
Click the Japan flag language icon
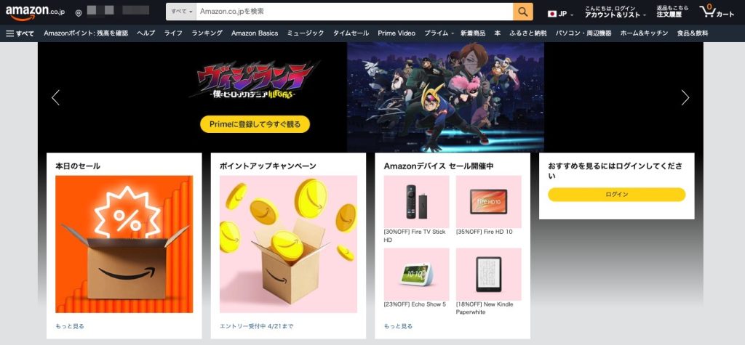click(x=551, y=14)
